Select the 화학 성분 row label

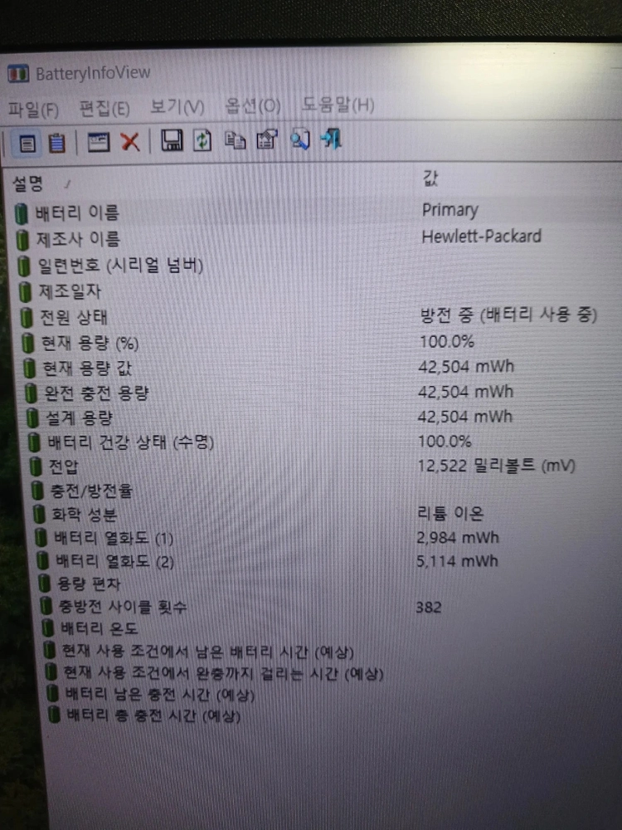[x=84, y=515]
